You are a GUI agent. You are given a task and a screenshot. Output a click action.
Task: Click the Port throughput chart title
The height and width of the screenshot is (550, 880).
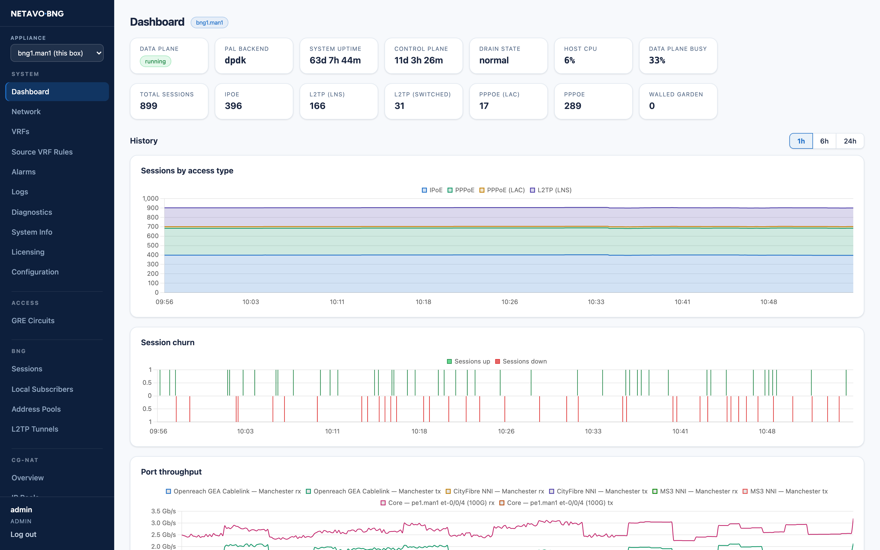coord(171,472)
